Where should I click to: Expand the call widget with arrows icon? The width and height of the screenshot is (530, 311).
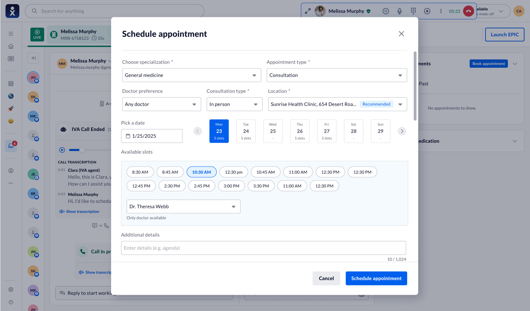coord(307,11)
